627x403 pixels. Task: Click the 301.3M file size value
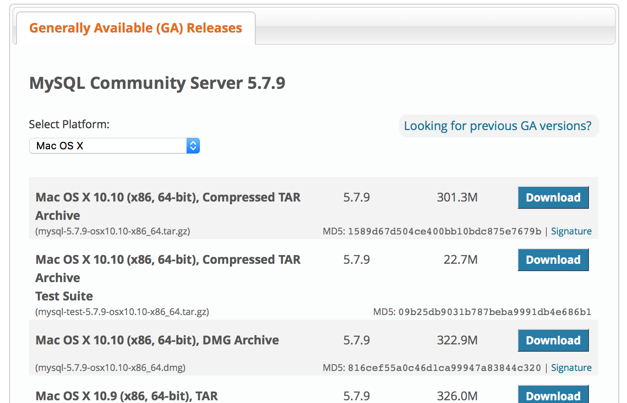coord(457,197)
